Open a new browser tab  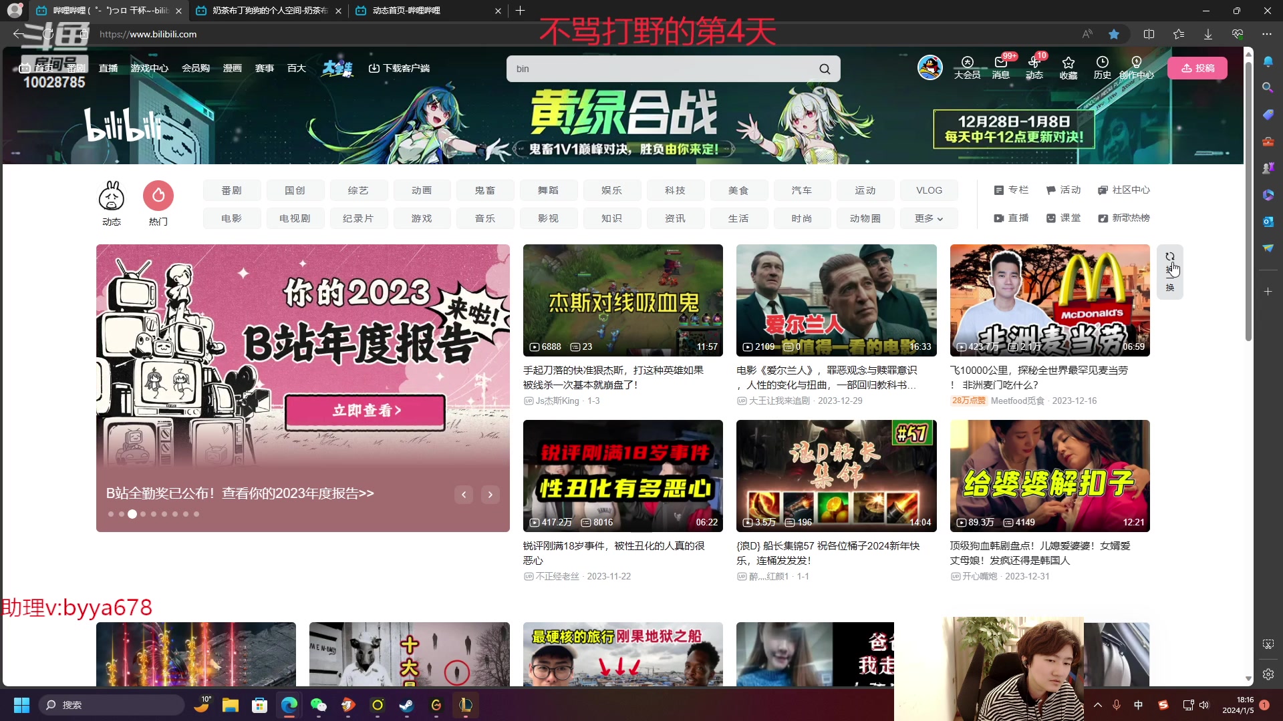click(x=521, y=11)
